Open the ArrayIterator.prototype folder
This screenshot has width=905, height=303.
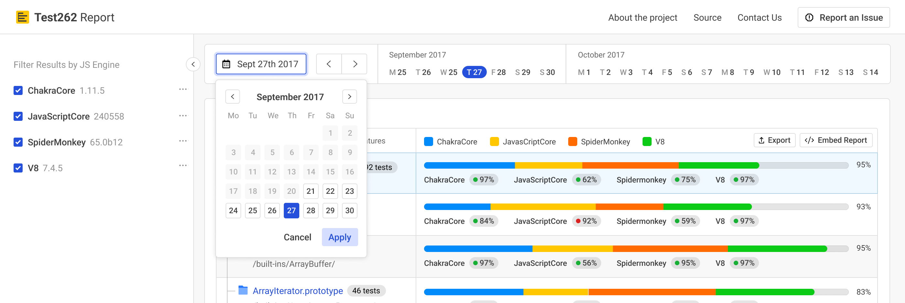pos(297,290)
